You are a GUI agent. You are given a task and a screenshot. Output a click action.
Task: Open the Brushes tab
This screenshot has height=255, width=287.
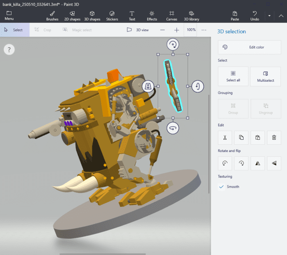click(52, 16)
